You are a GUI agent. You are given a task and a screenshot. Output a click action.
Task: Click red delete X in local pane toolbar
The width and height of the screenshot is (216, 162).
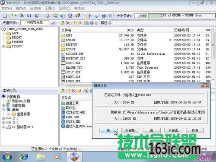point(73,91)
